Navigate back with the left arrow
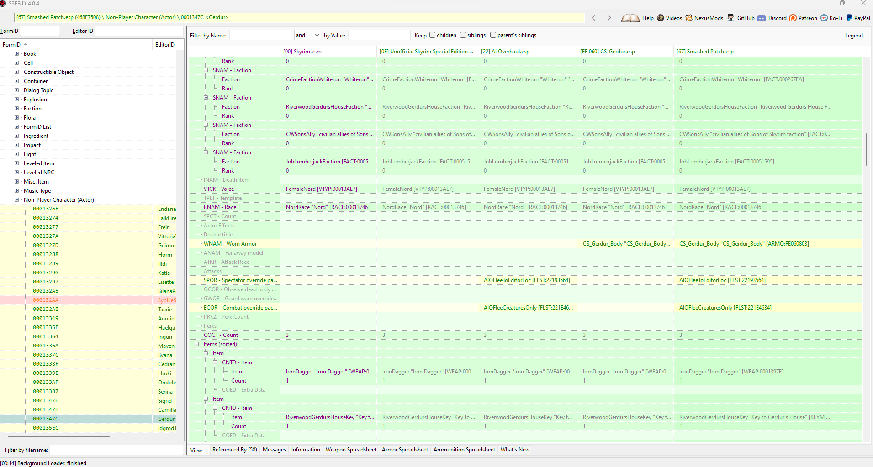The image size is (873, 467). pos(594,18)
